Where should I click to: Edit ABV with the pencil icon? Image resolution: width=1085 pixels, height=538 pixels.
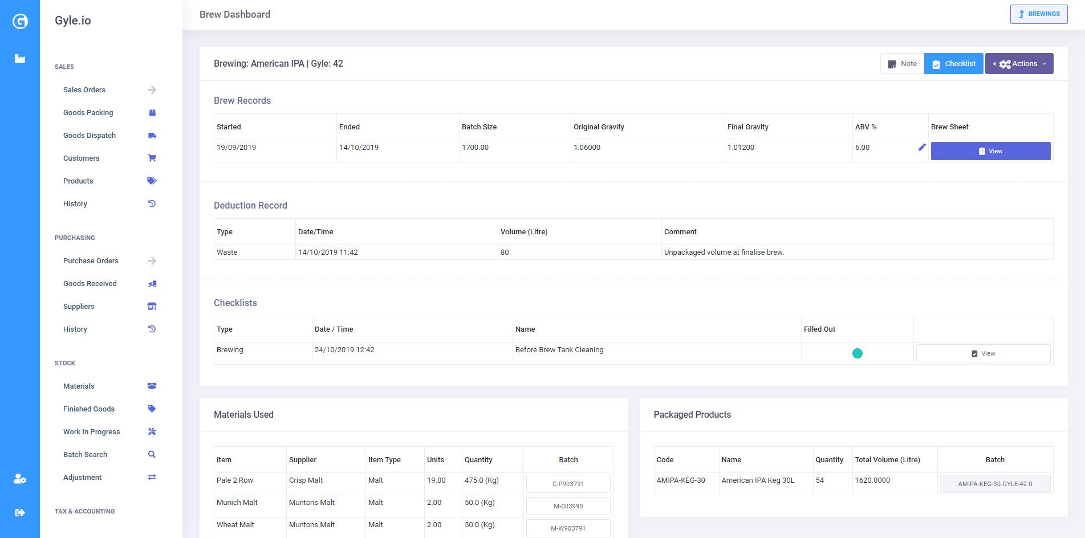pos(922,148)
